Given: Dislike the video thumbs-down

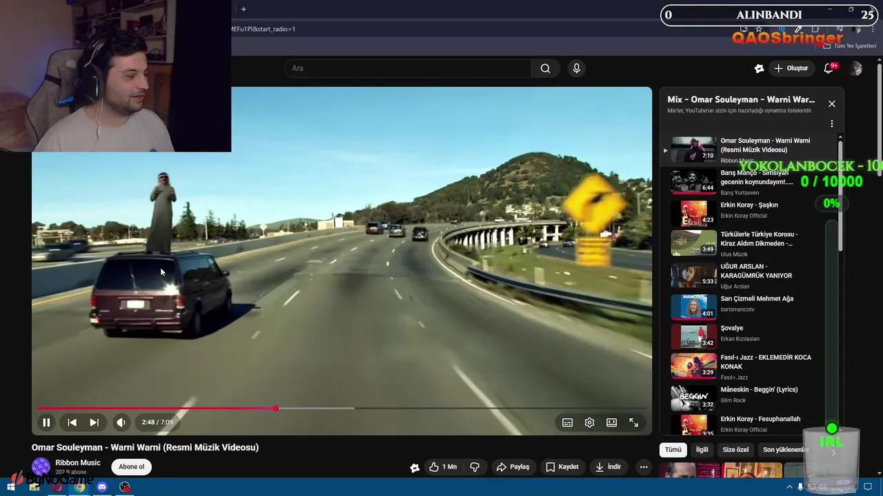Looking at the screenshot, I should pos(475,467).
